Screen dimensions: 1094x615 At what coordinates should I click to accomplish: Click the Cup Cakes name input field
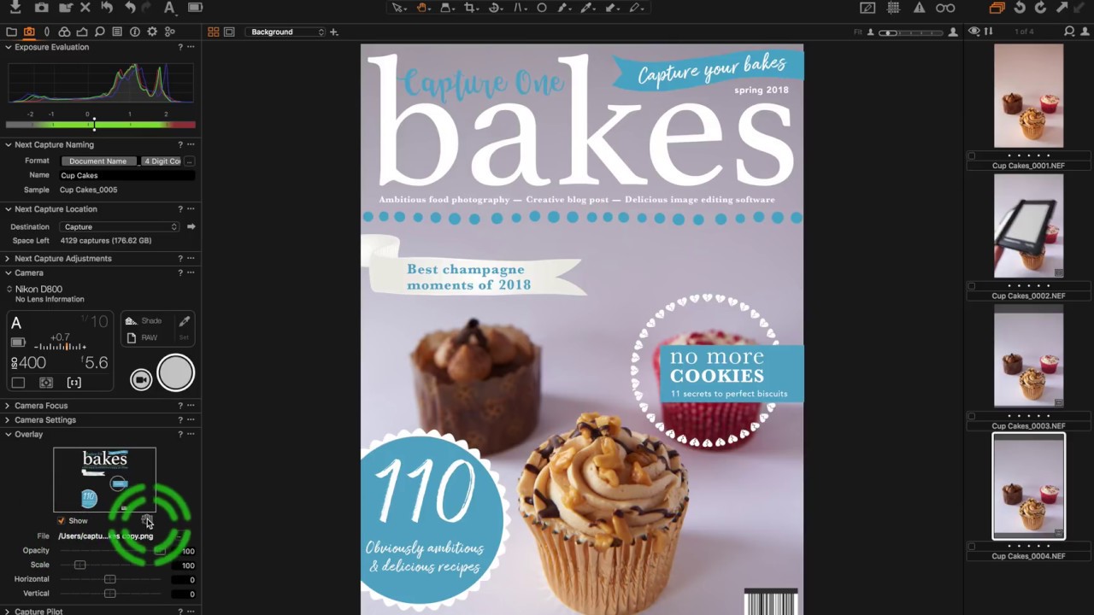(x=126, y=175)
